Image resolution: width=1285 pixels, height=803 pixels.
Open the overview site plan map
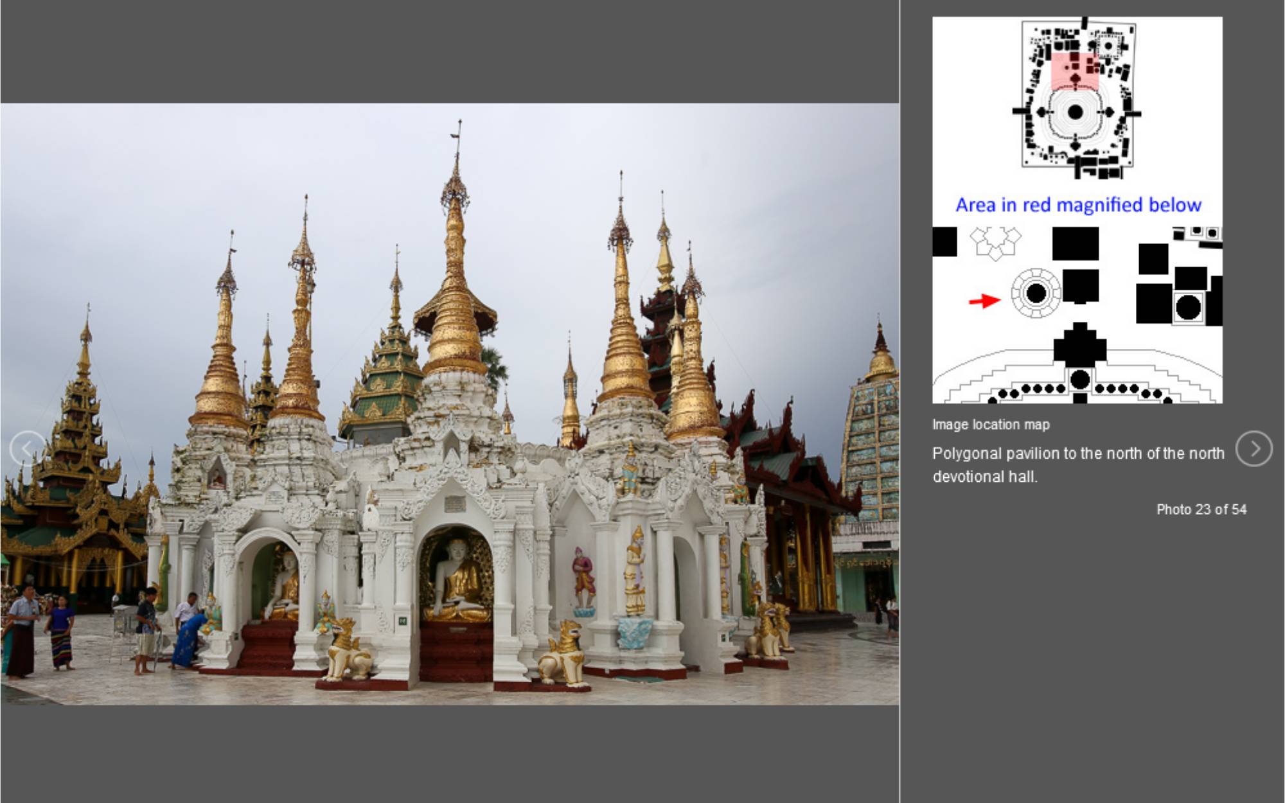tap(1077, 98)
